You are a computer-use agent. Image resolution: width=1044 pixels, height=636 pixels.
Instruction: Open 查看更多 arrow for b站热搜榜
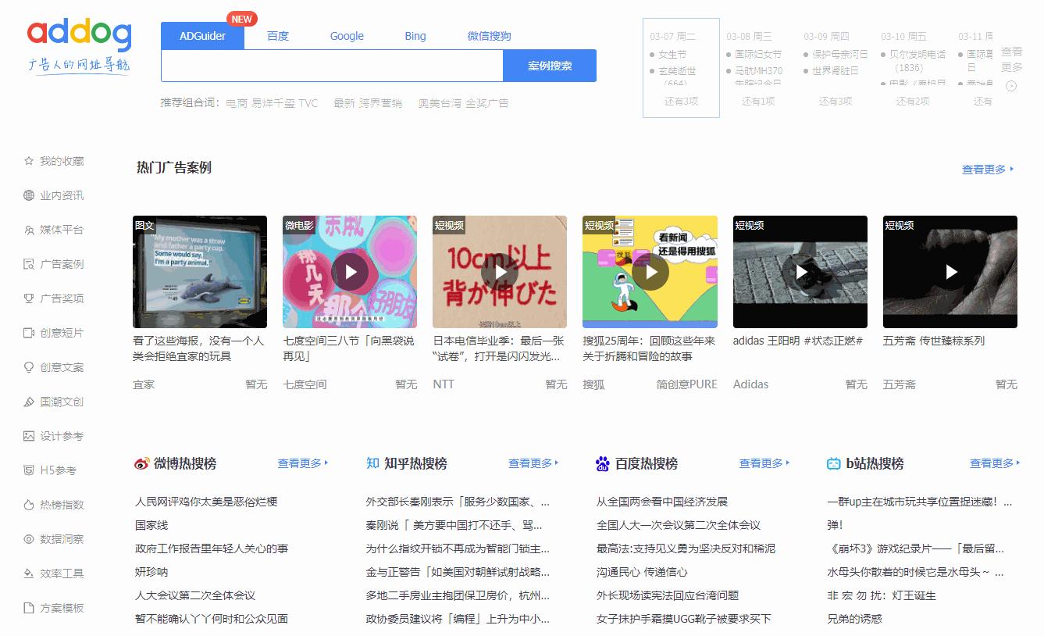(x=992, y=463)
